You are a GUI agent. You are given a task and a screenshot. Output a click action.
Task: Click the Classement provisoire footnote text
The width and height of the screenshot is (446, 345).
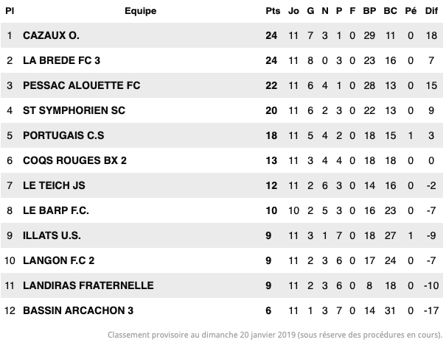pyautogui.click(x=275, y=335)
